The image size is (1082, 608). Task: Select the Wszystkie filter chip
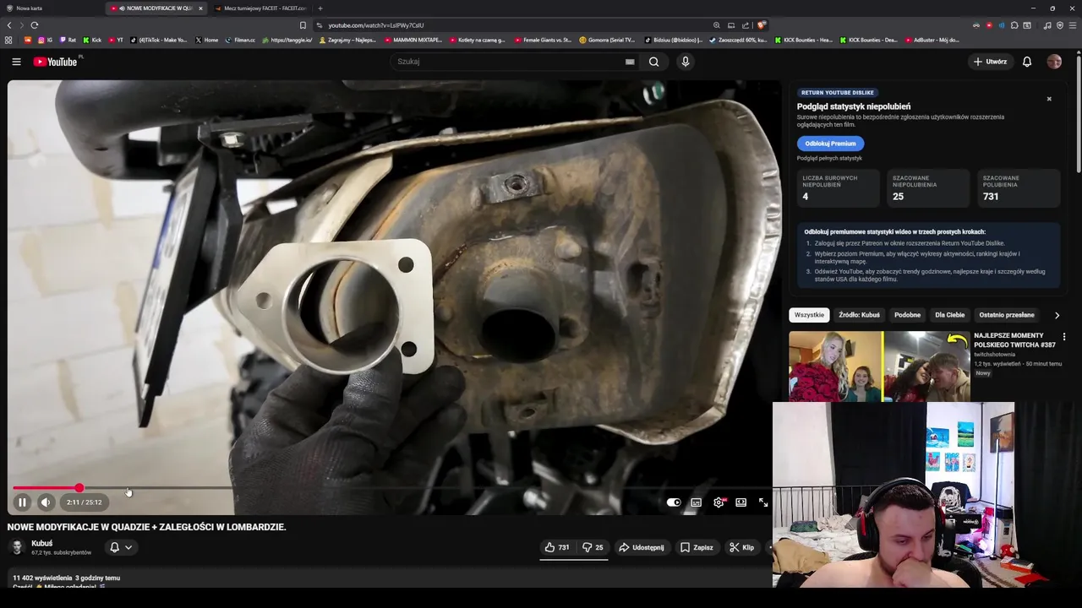point(809,315)
